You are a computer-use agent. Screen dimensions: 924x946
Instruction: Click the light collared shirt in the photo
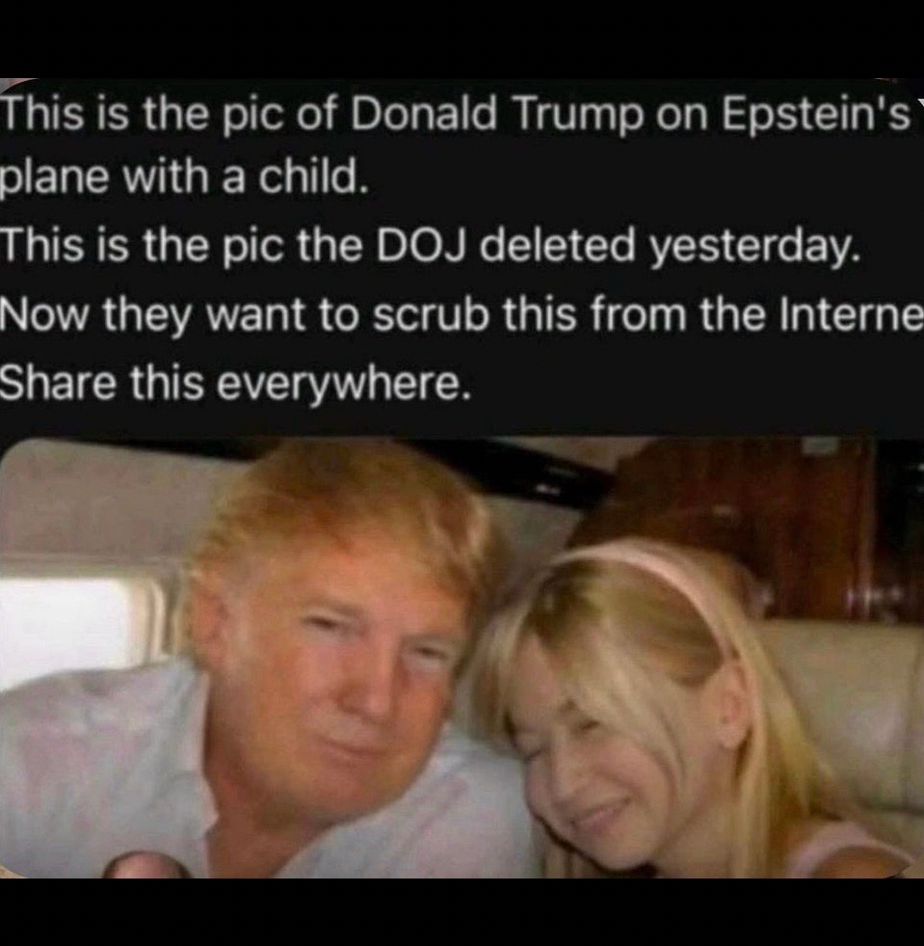coord(120,767)
